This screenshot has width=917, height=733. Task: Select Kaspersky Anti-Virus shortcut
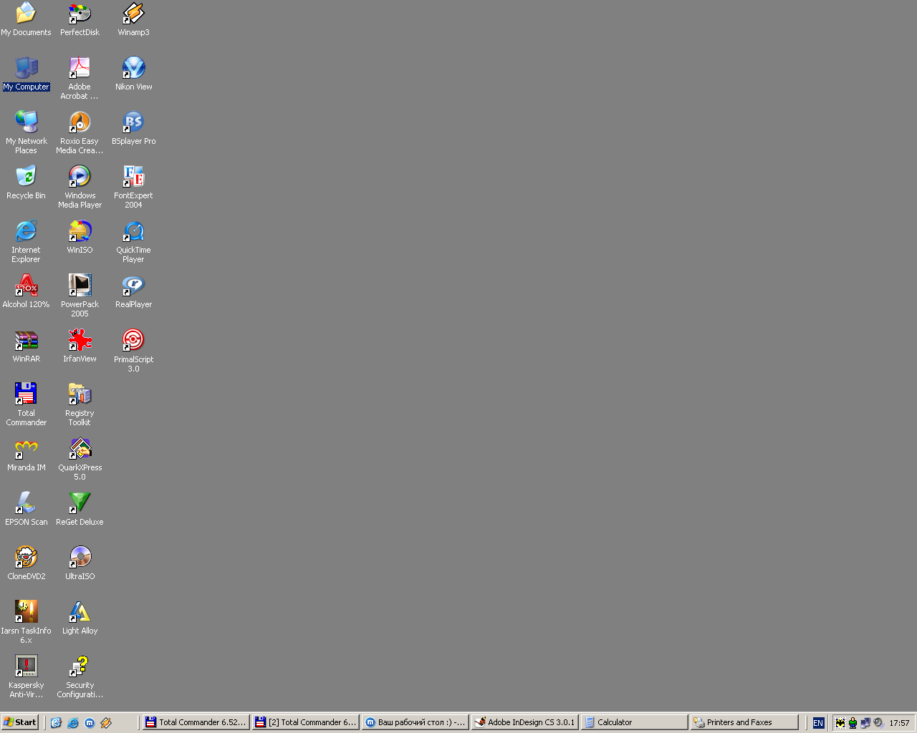click(26, 676)
